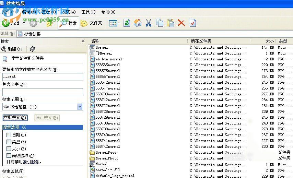Open the 帮助(H) menu
Screen dimensions: 293x178
click(x=108, y=12)
